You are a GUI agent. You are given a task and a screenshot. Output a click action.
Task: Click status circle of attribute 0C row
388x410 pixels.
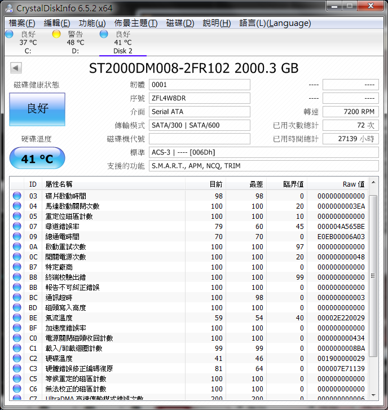coord(17,257)
